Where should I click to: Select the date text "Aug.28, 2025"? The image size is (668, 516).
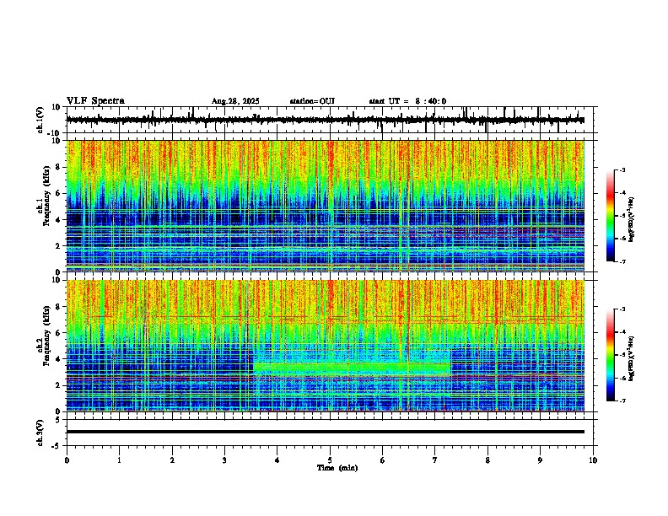click(x=235, y=101)
